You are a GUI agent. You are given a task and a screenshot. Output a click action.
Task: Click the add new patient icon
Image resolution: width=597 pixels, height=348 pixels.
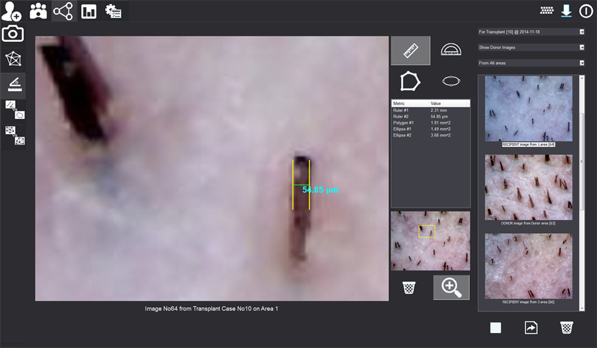point(12,10)
